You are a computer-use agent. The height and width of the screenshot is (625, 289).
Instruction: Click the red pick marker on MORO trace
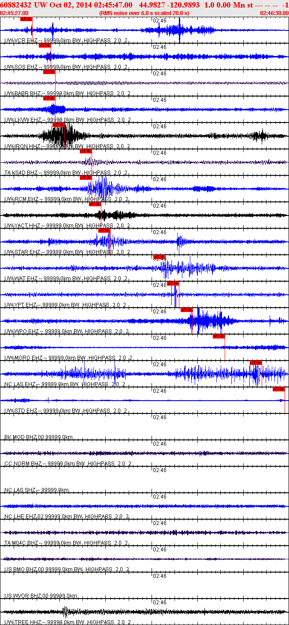pos(219,336)
